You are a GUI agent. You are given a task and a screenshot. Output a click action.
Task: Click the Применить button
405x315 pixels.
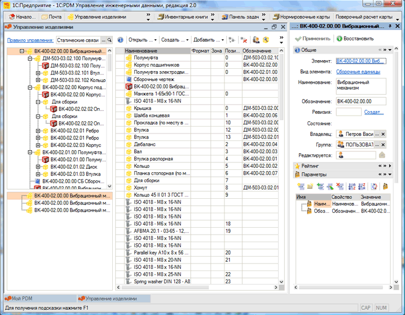click(313, 39)
